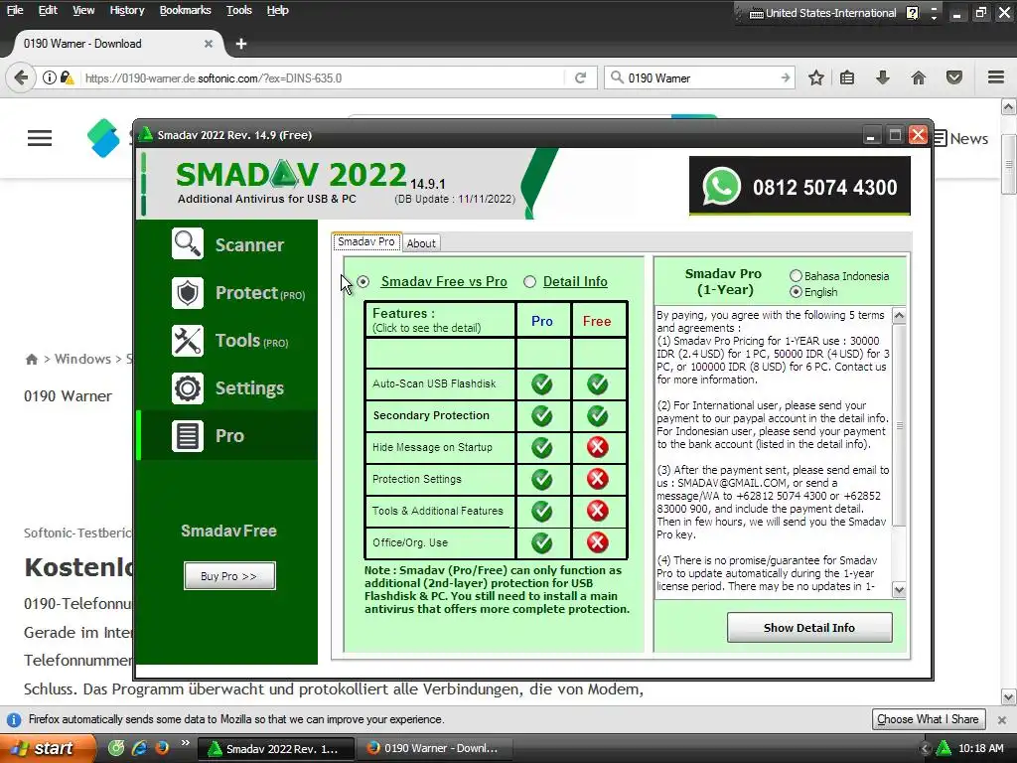Click the Softonic logo on webpage
This screenshot has height=763, width=1017.
pos(103,138)
